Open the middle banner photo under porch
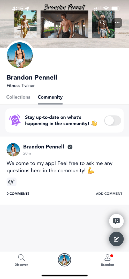 (x=65, y=24)
